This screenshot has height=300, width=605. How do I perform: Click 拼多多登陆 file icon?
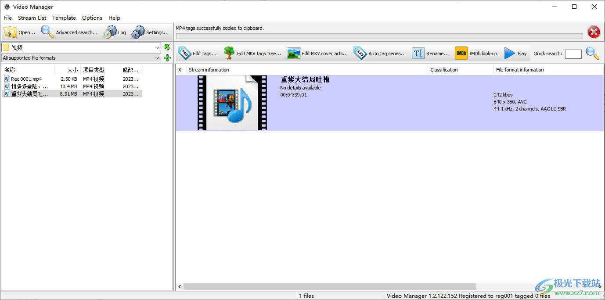pyautogui.click(x=7, y=86)
